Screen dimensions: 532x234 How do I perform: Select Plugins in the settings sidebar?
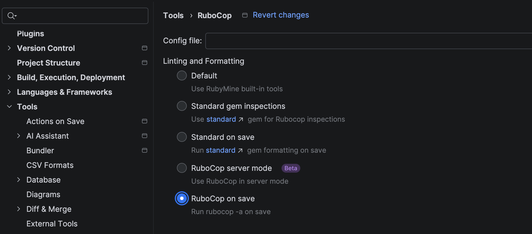tap(30, 33)
